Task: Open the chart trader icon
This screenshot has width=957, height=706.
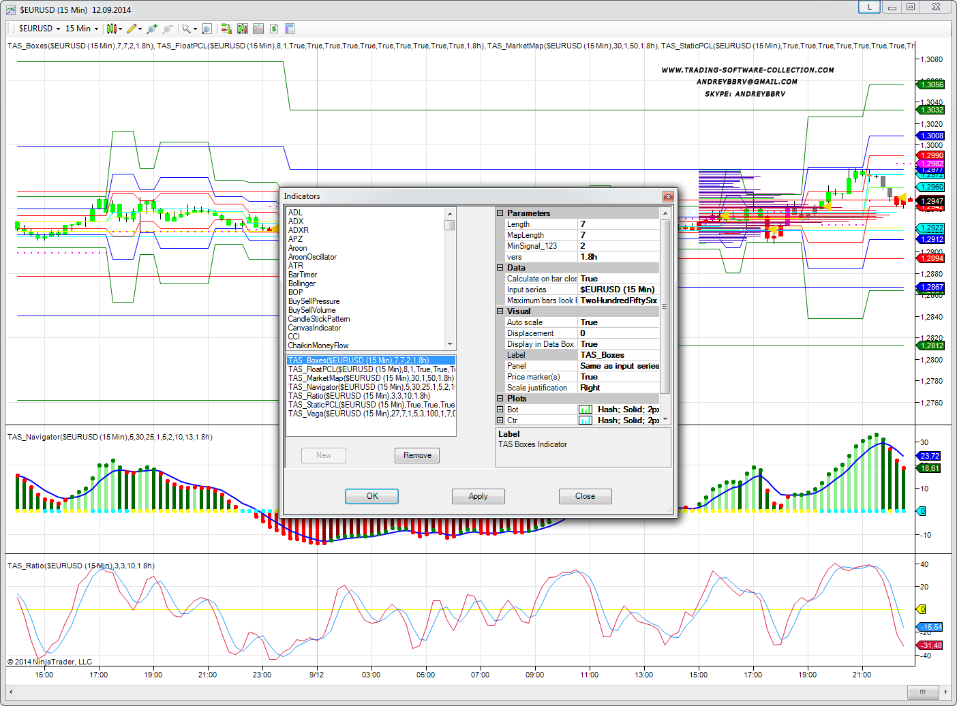Action: pos(226,29)
